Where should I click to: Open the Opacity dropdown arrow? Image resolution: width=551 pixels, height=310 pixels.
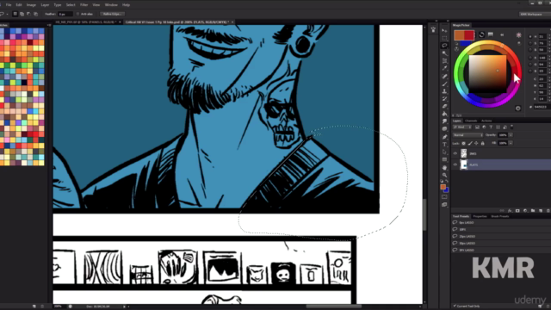click(x=511, y=135)
